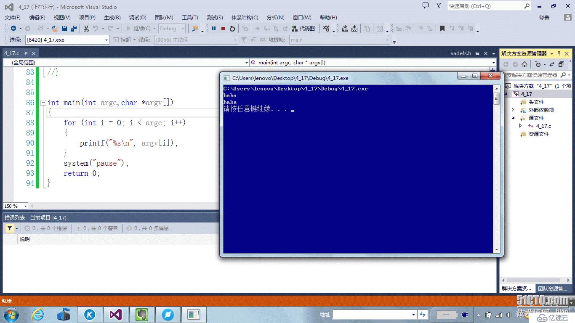Click the Find in Files icon

[195, 29]
